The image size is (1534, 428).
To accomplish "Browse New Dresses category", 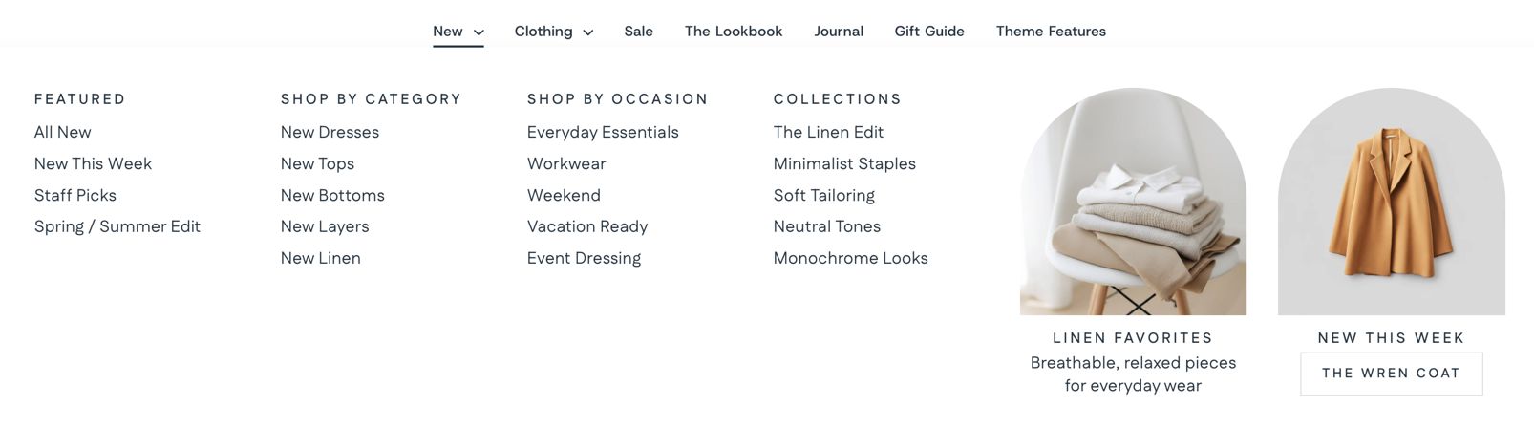I will coord(330,132).
